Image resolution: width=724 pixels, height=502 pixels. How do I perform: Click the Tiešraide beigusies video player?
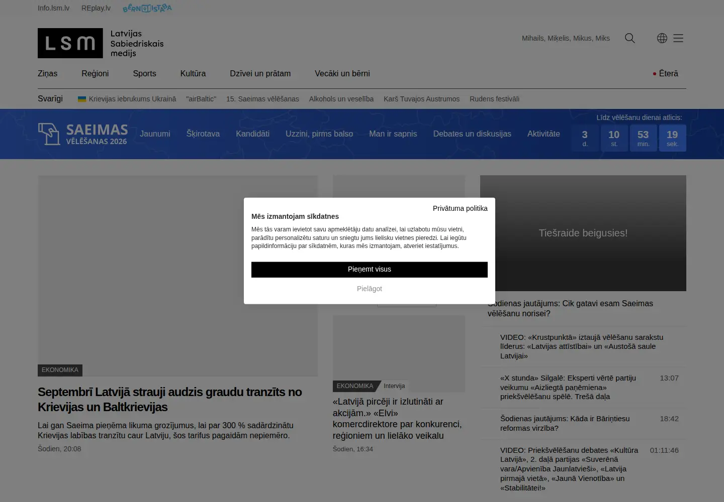coord(583,233)
